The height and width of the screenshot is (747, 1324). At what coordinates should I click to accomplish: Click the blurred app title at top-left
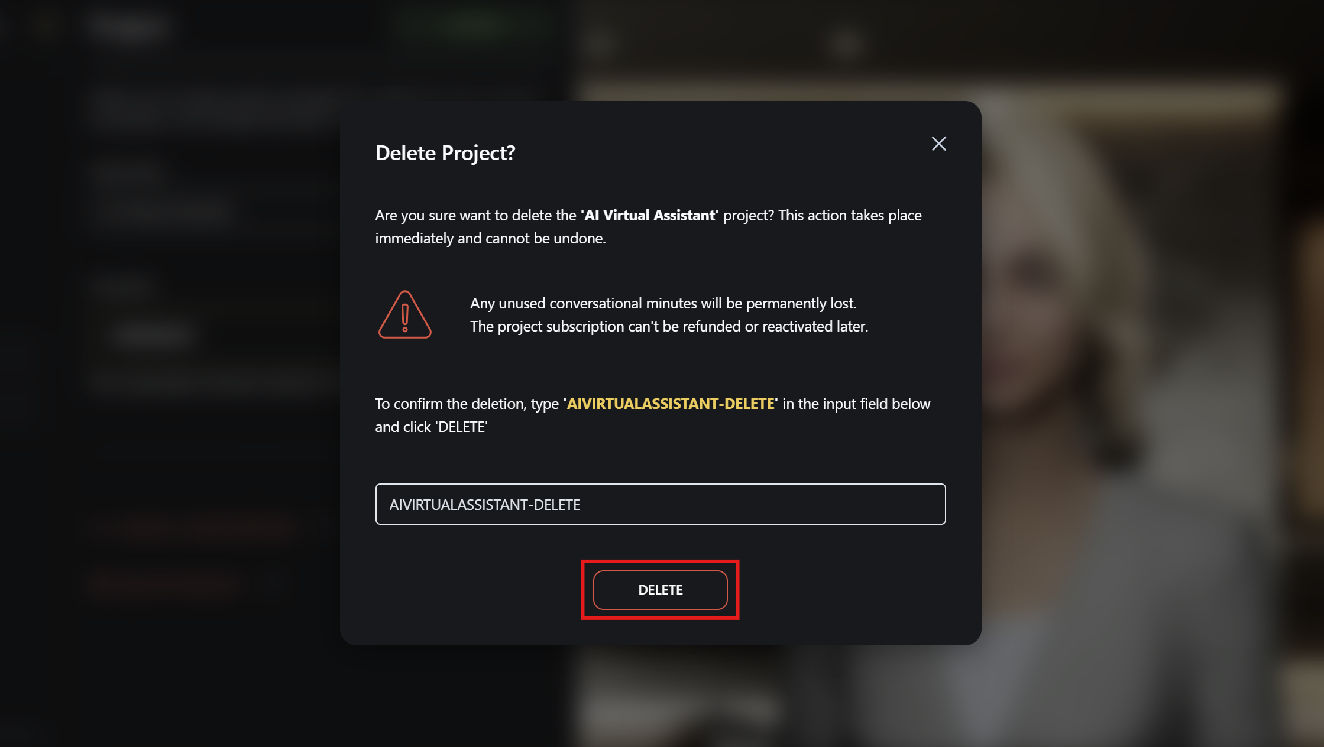coord(129,25)
